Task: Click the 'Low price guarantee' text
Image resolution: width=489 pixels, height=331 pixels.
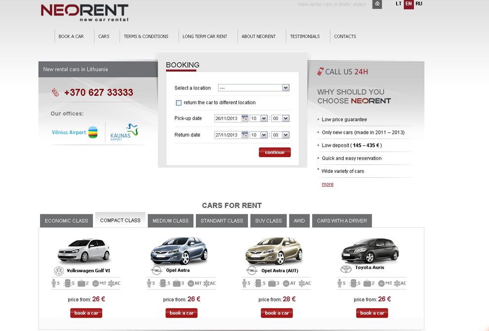Action: (x=344, y=120)
